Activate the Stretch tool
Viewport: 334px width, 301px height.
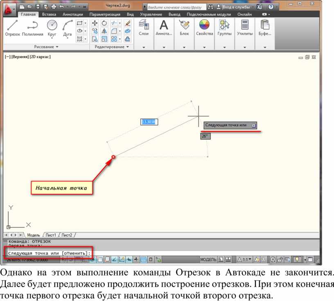pyautogui.click(x=95, y=39)
